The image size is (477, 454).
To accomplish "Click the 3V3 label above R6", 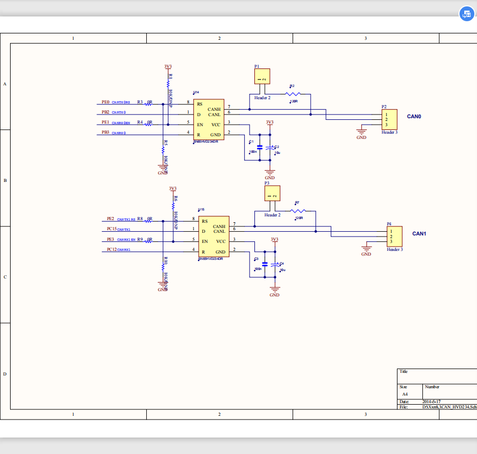I will click(x=173, y=188).
